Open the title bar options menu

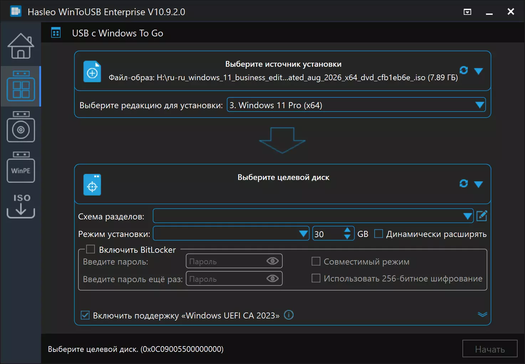[467, 12]
